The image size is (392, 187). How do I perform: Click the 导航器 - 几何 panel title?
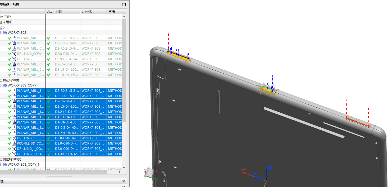click(x=10, y=4)
